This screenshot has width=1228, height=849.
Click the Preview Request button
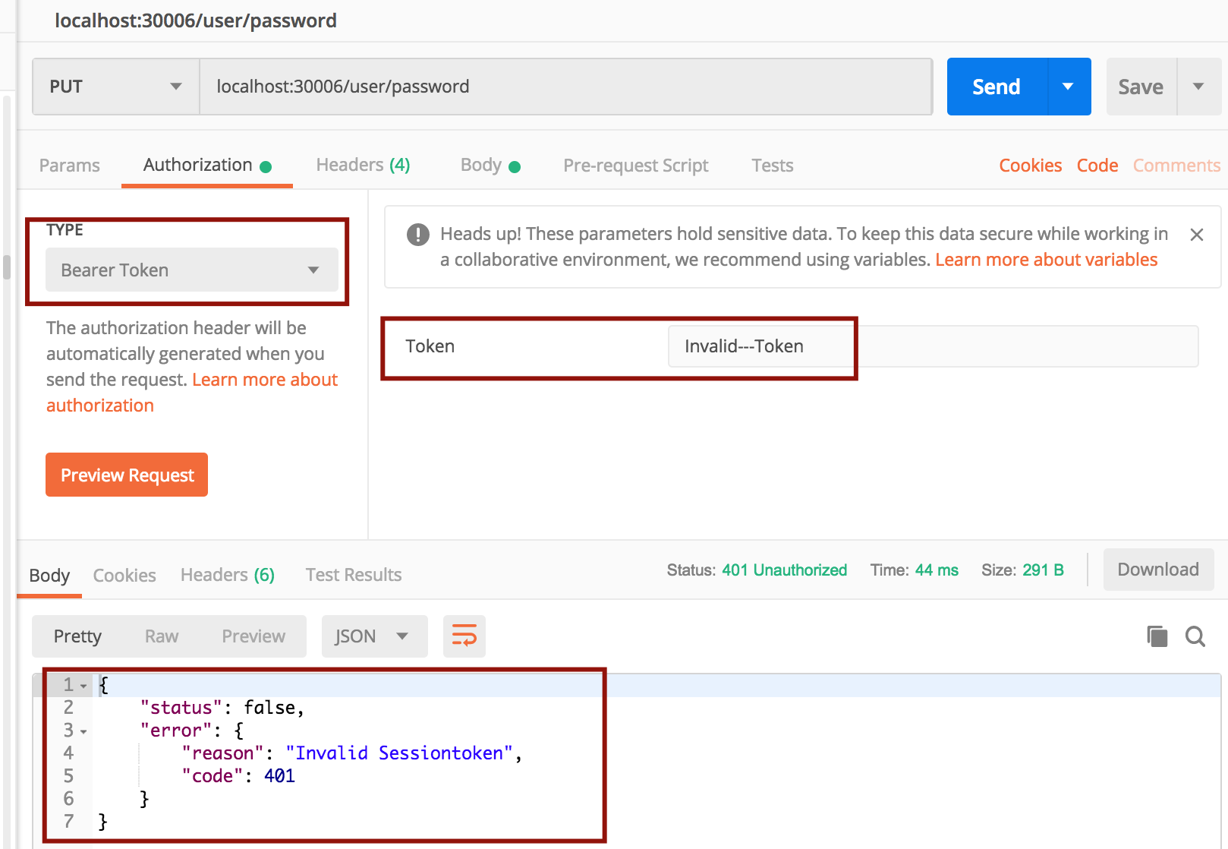pos(126,475)
